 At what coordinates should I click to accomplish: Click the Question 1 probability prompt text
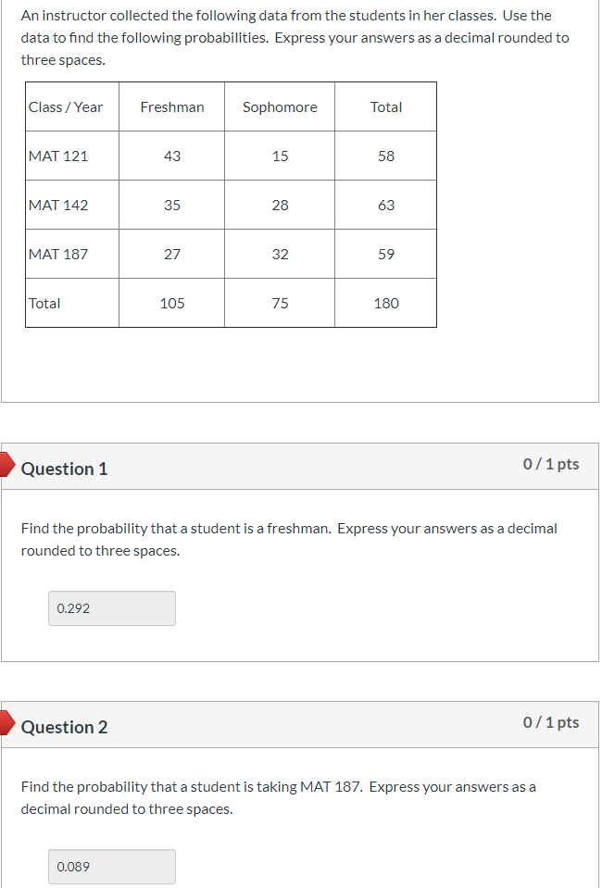coord(288,539)
